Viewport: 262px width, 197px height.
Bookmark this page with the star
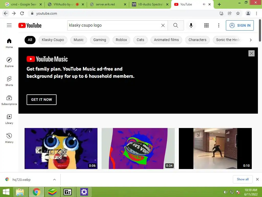coord(238,13)
